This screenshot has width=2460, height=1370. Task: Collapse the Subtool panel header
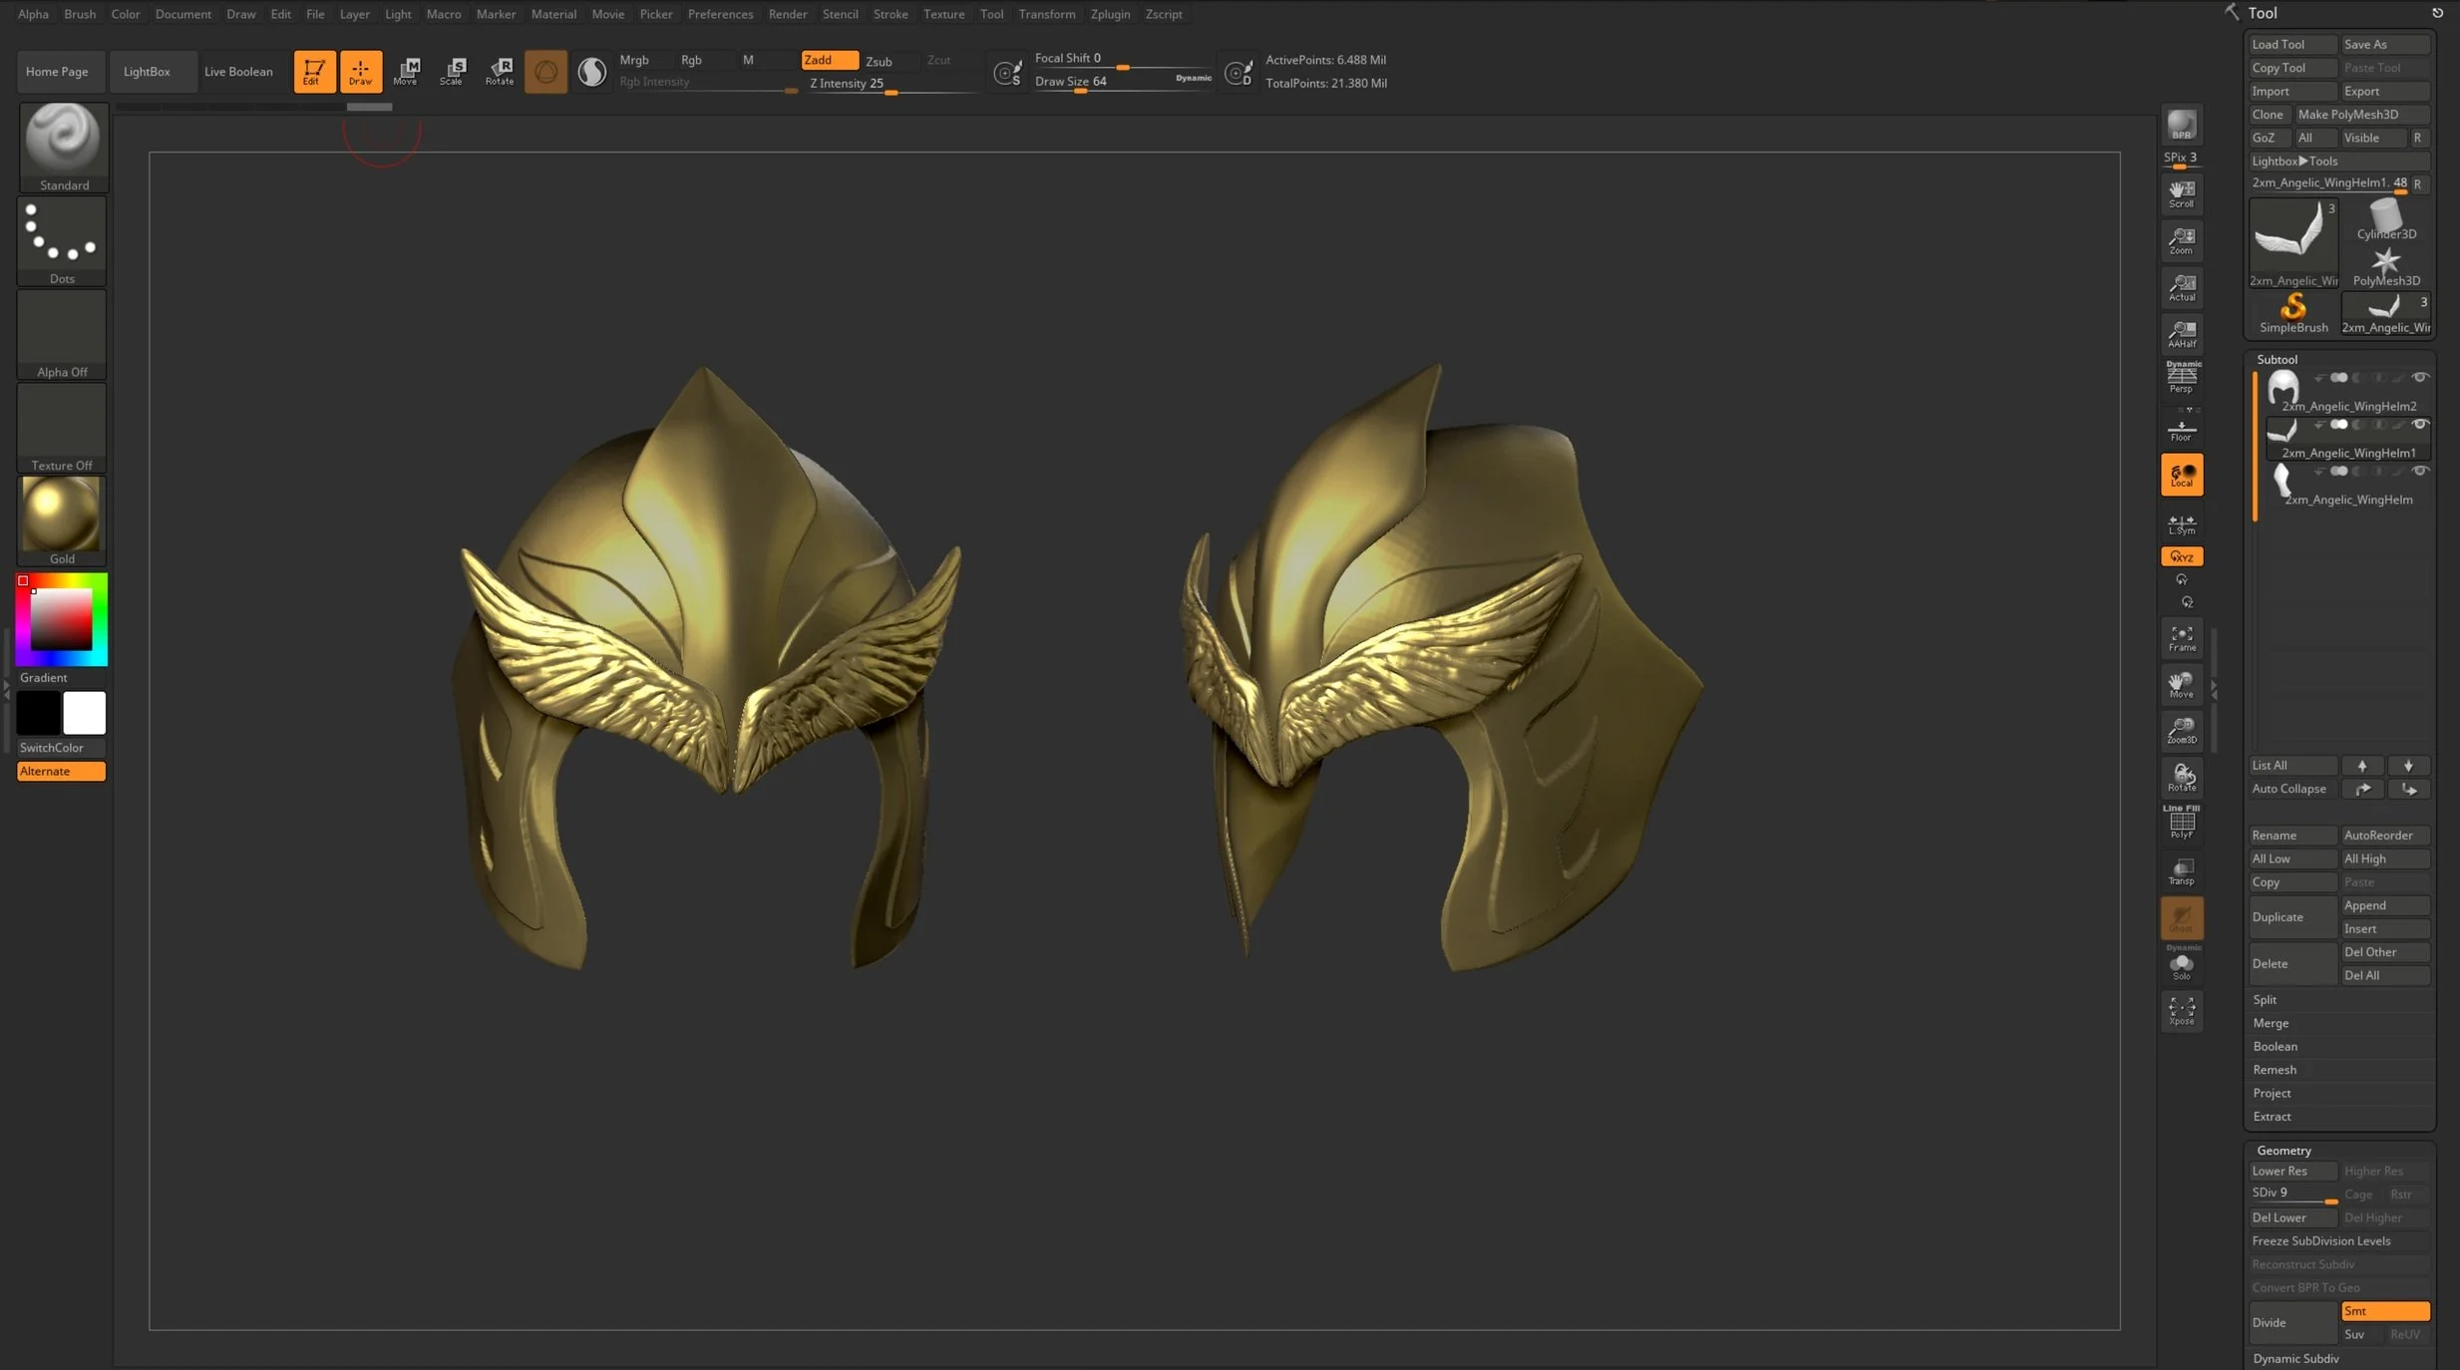point(2277,359)
